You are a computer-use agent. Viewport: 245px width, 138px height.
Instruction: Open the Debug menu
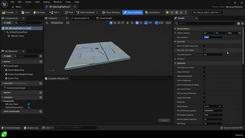(x=46, y=2)
